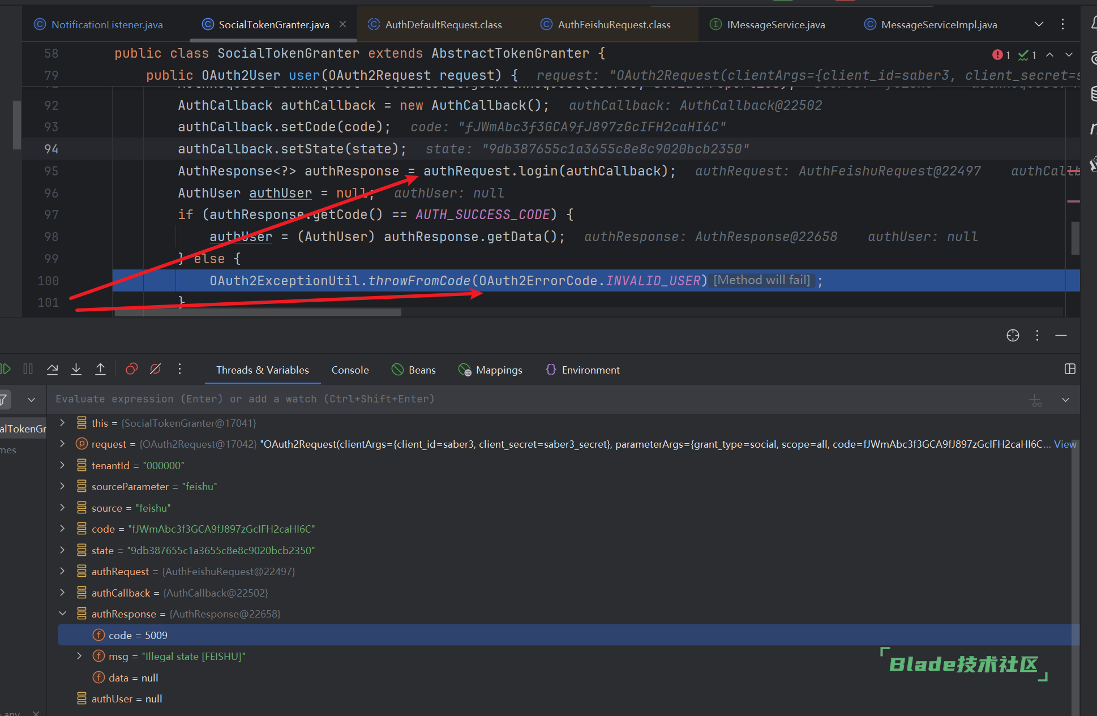Go to previous highlighted problem arrow
Viewport: 1097px width, 716px height.
(x=1049, y=55)
